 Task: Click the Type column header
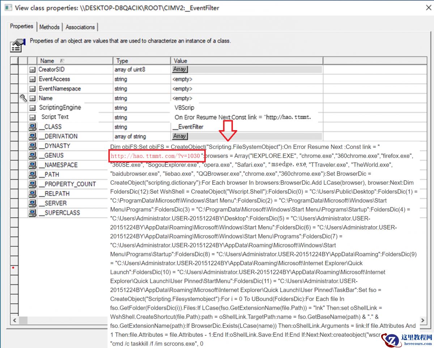point(142,61)
